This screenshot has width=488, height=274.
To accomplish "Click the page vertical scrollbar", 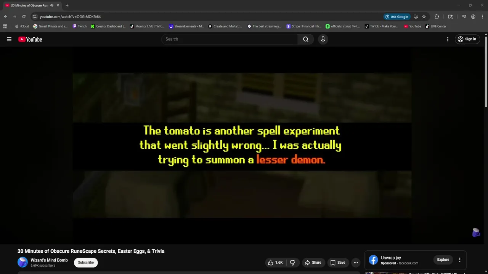I will click(x=486, y=72).
